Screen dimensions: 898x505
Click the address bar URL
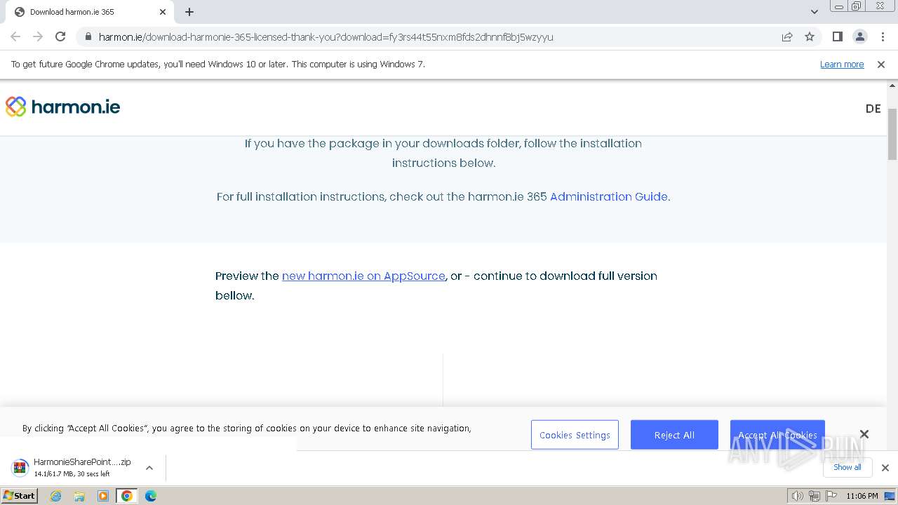(326, 36)
